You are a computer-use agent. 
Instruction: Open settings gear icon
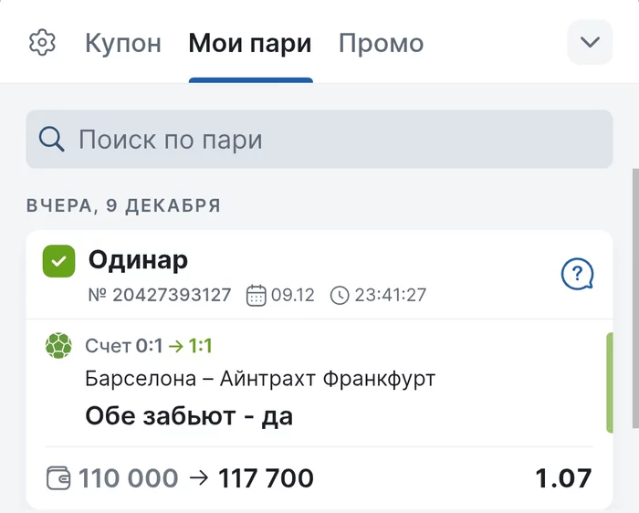tap(43, 43)
